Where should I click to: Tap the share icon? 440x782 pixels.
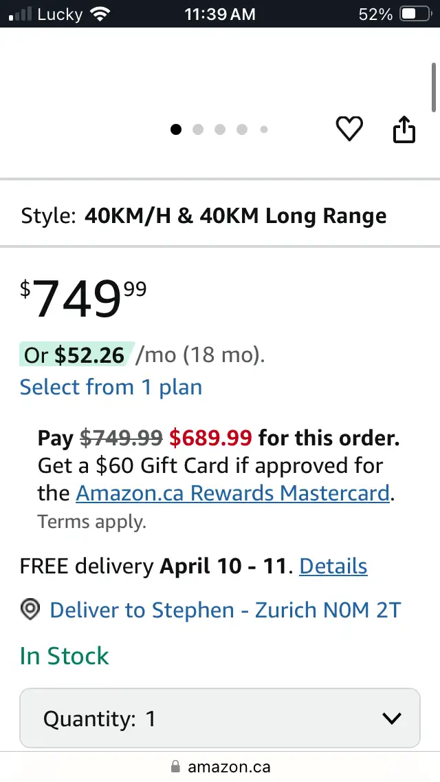tap(404, 129)
